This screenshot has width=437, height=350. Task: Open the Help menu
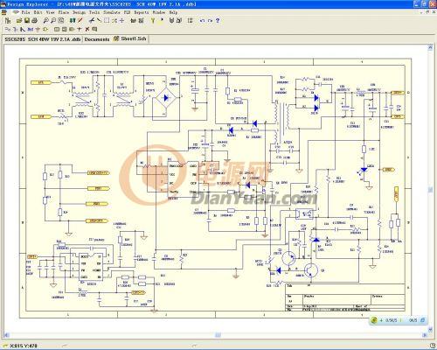point(173,12)
